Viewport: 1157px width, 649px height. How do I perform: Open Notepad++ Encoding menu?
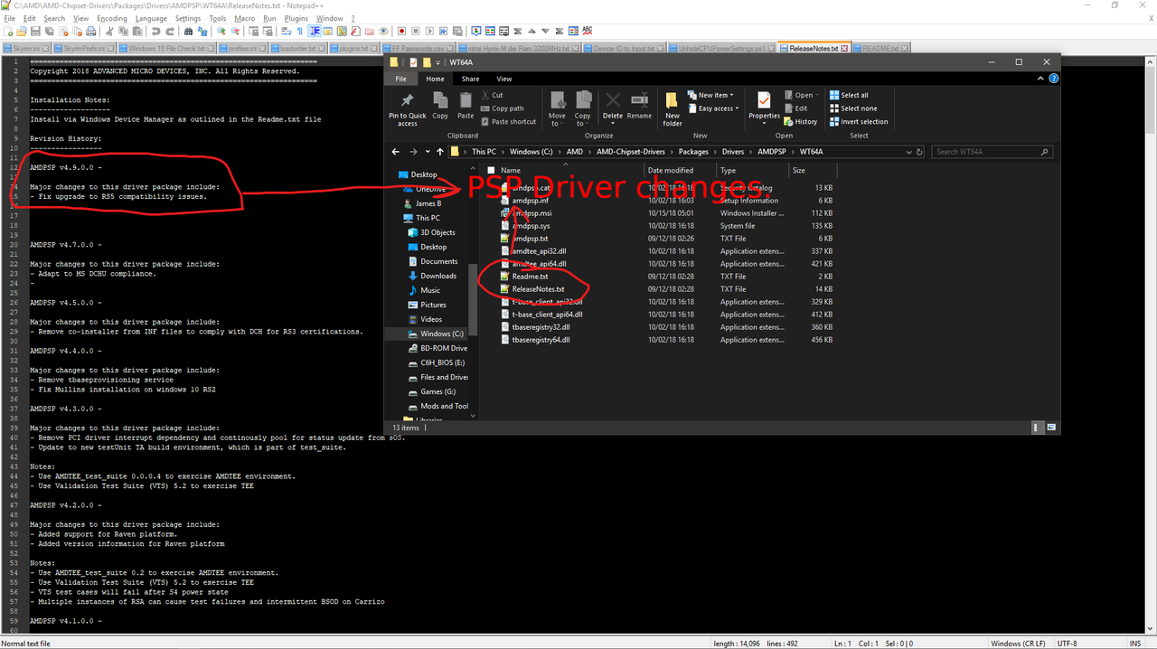pyautogui.click(x=112, y=18)
